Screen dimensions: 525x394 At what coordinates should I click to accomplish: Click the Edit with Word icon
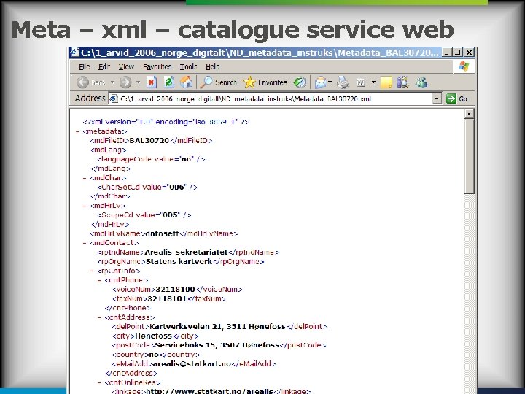pyautogui.click(x=361, y=82)
